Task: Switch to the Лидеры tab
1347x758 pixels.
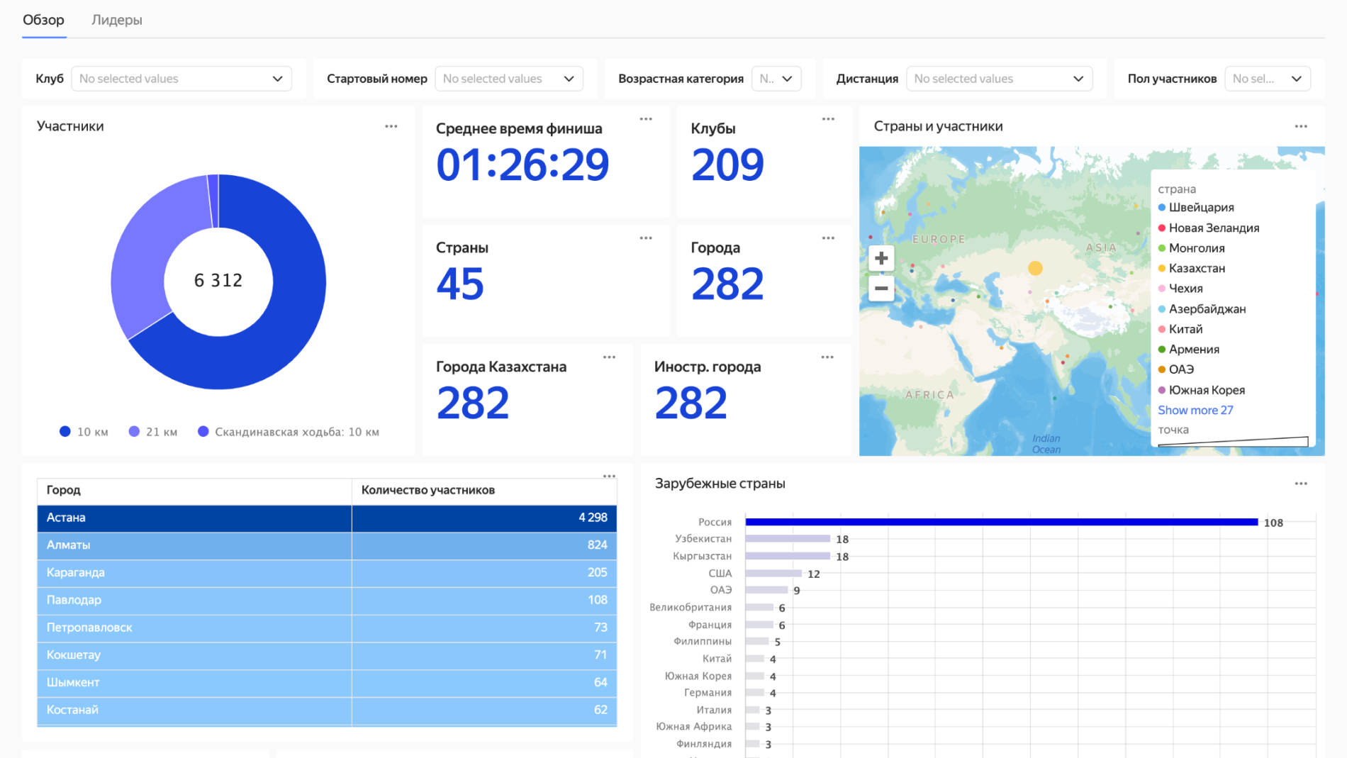Action: click(x=117, y=20)
